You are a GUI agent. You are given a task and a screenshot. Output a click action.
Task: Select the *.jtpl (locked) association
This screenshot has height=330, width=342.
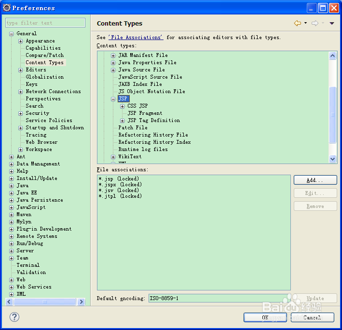pyautogui.click(x=120, y=196)
